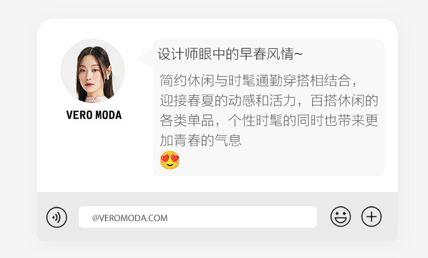The height and width of the screenshot is (258, 428).
Task: Click the VERO MODA name label
Action: point(94,115)
